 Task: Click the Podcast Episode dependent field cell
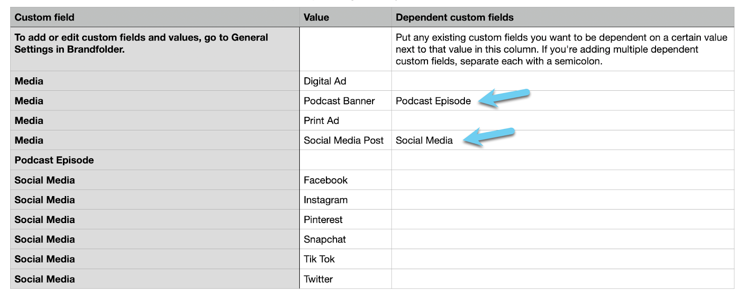(x=563, y=101)
